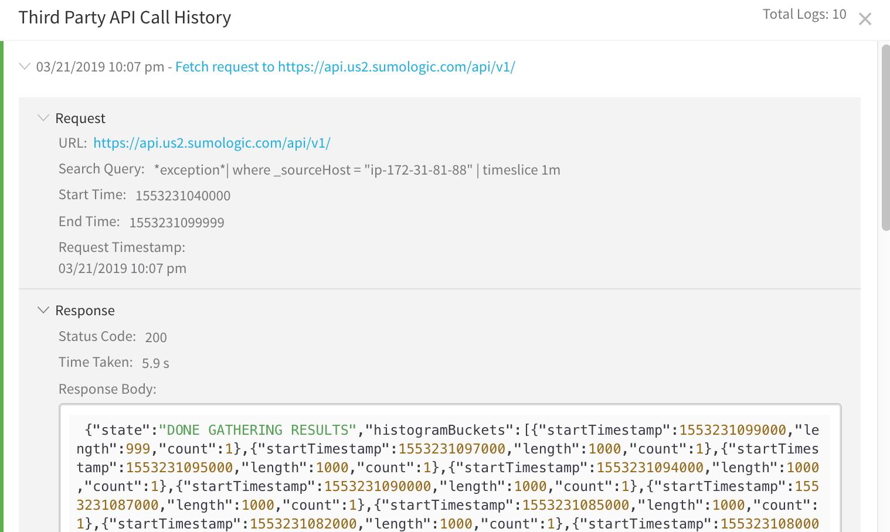Click the Status Code value 200
Screen dimensions: 890x532
point(156,337)
